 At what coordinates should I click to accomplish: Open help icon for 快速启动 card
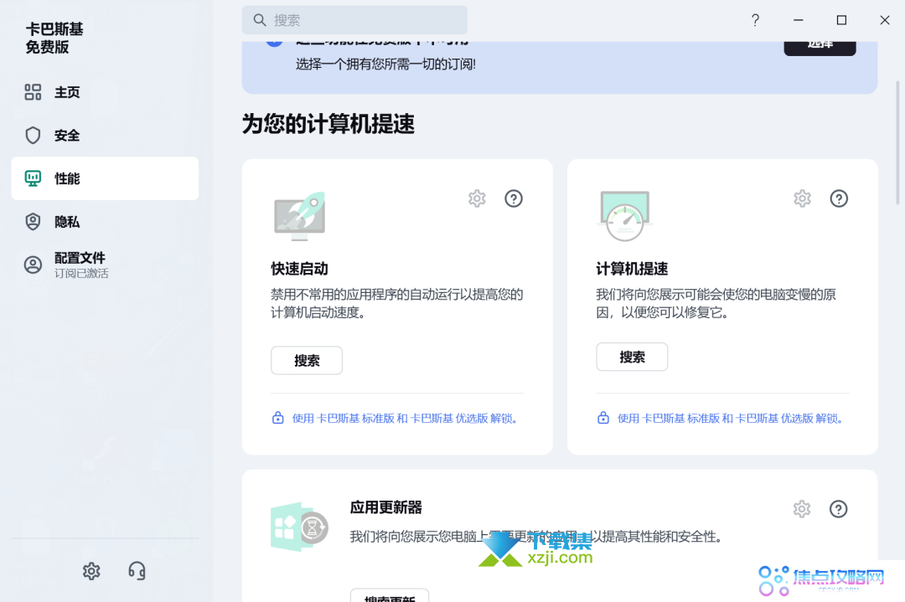[514, 198]
